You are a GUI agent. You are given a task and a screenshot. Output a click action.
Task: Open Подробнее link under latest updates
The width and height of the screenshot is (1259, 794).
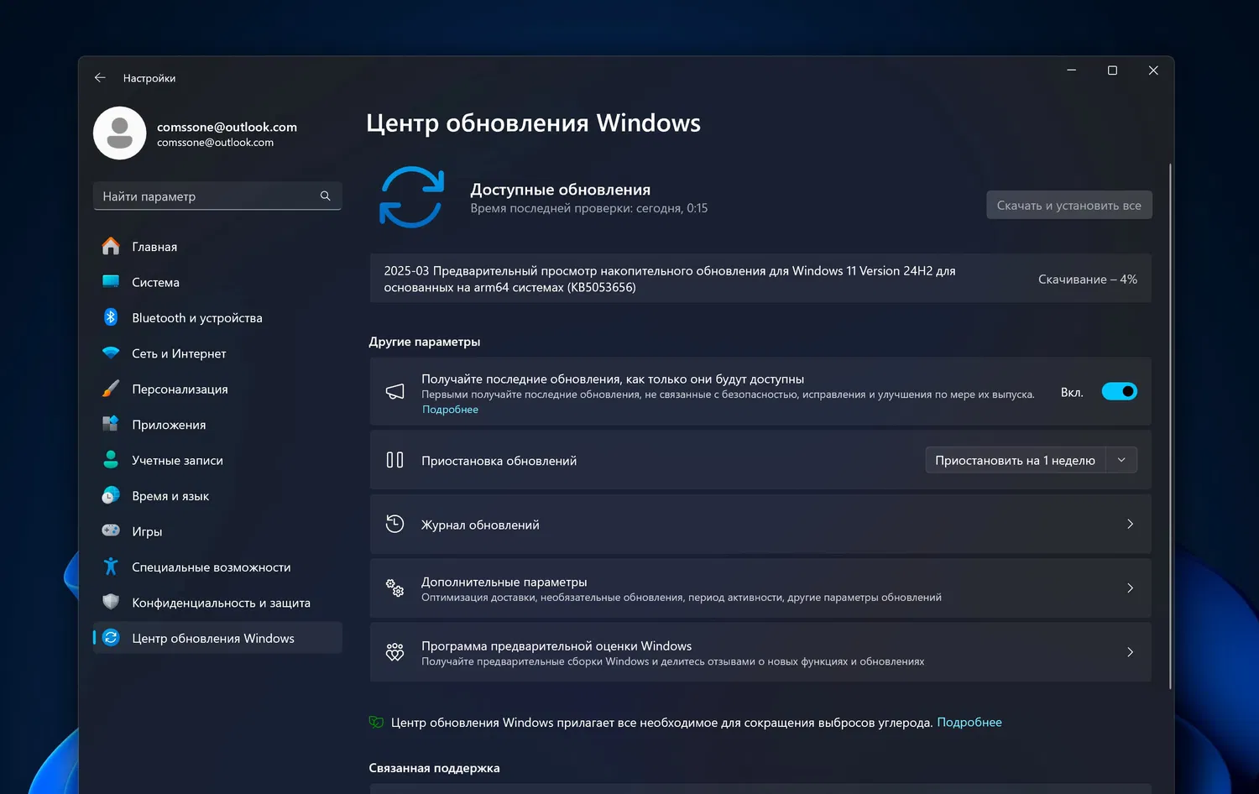(450, 410)
